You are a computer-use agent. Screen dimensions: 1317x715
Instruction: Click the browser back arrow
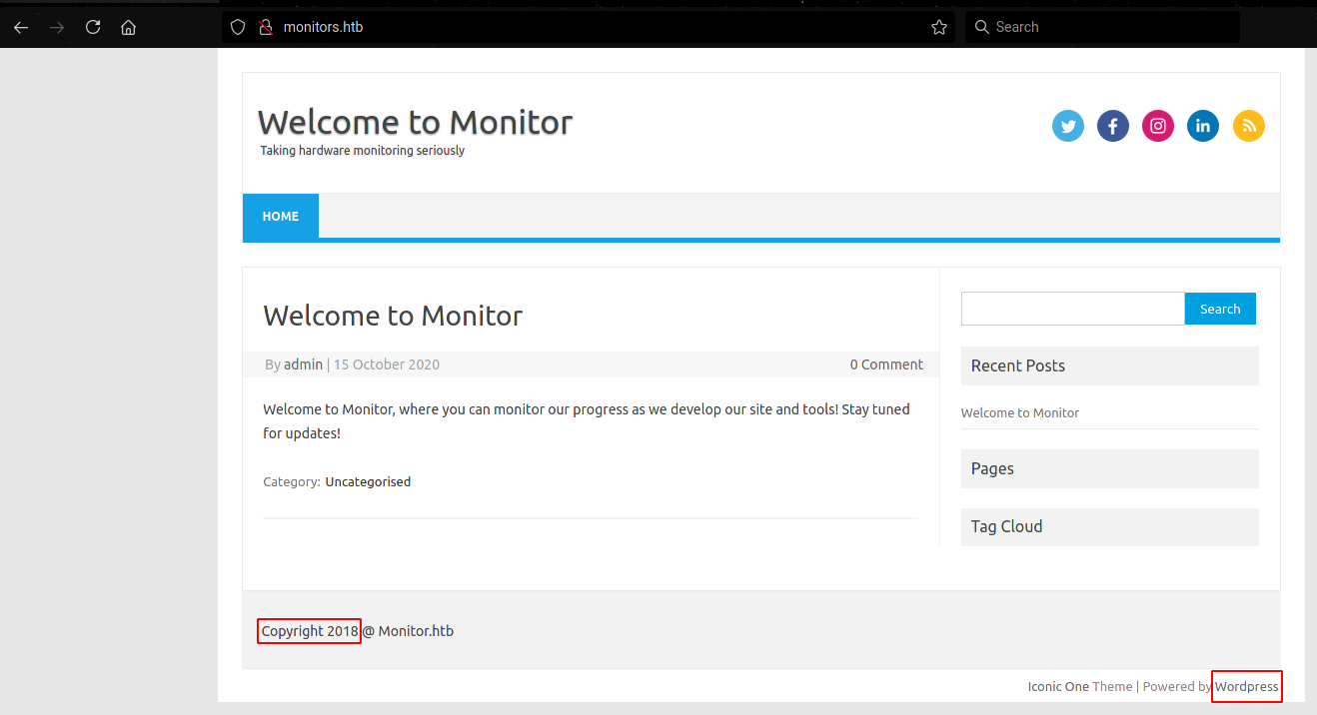(21, 27)
